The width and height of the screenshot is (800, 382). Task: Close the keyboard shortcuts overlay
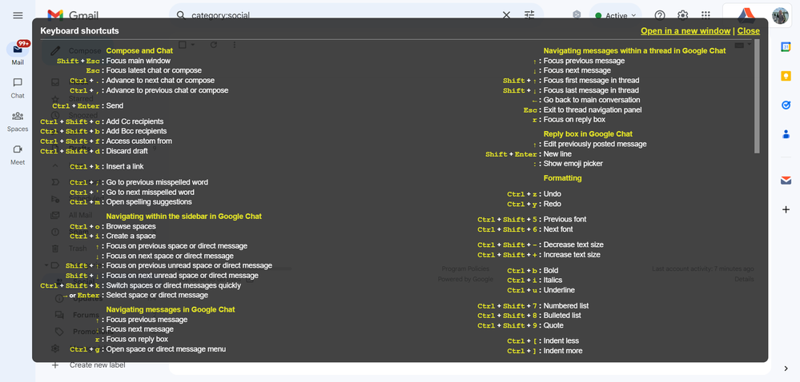(x=749, y=31)
